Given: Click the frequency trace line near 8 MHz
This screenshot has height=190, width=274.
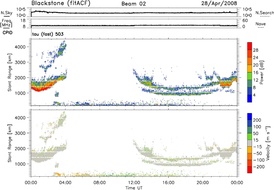Looking at the screenshot, I should point(134,25).
